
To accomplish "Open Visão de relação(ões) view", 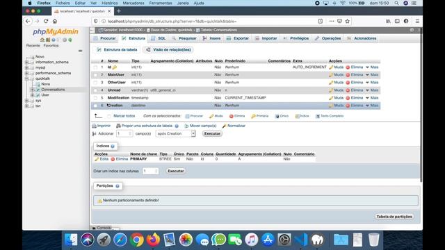I will 168,50.
